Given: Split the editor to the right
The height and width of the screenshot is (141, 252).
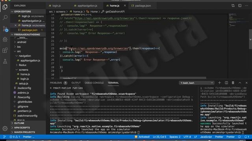Looking at the screenshot, I should coord(240,5).
